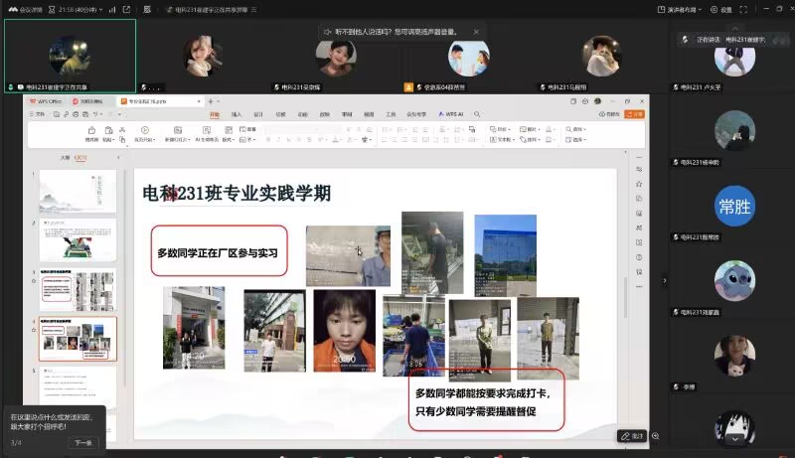This screenshot has height=458, width=795.
Task: Click the 下一条 tip button
Action: (82, 442)
